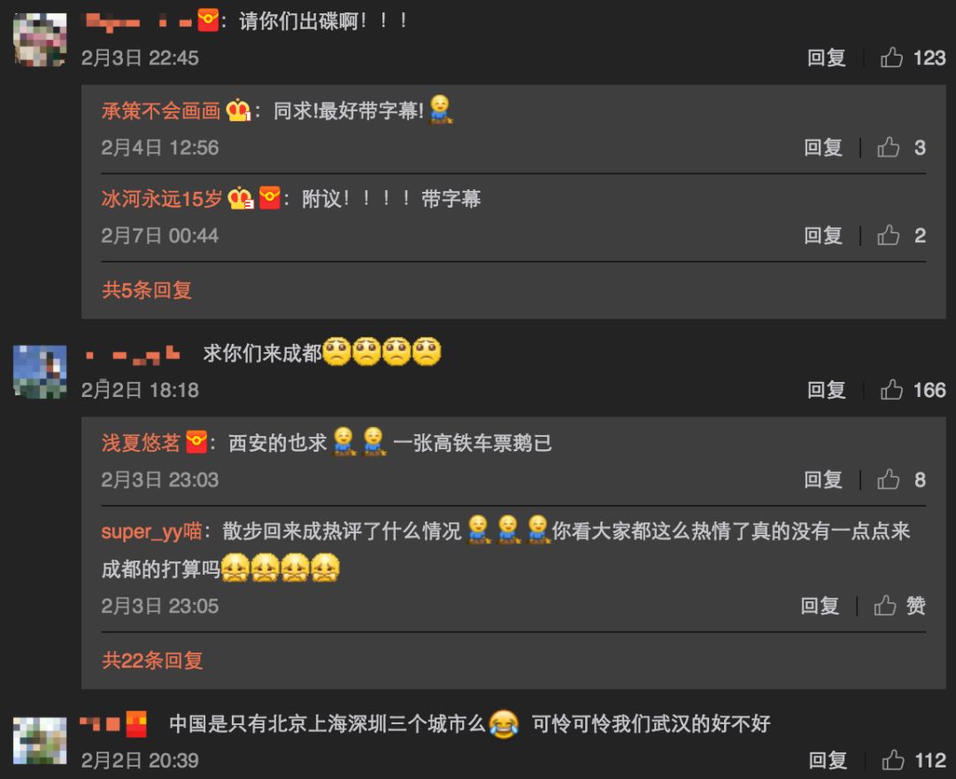
Task: Reply to super_yy喵's comment
Action: 820,606
